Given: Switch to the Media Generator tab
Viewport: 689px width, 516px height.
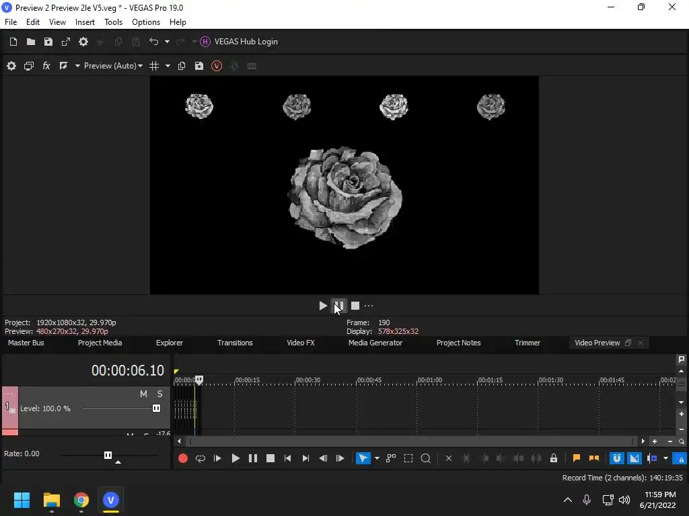Looking at the screenshot, I should [x=375, y=343].
